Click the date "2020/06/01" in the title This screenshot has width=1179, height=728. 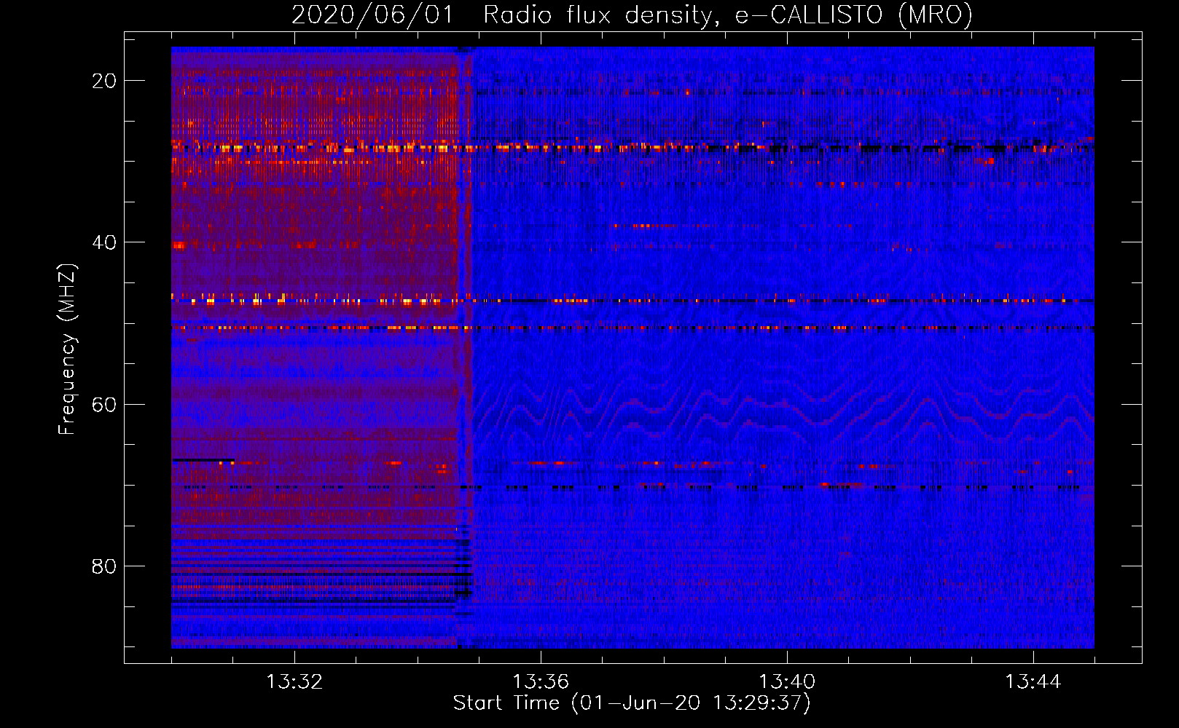click(372, 15)
